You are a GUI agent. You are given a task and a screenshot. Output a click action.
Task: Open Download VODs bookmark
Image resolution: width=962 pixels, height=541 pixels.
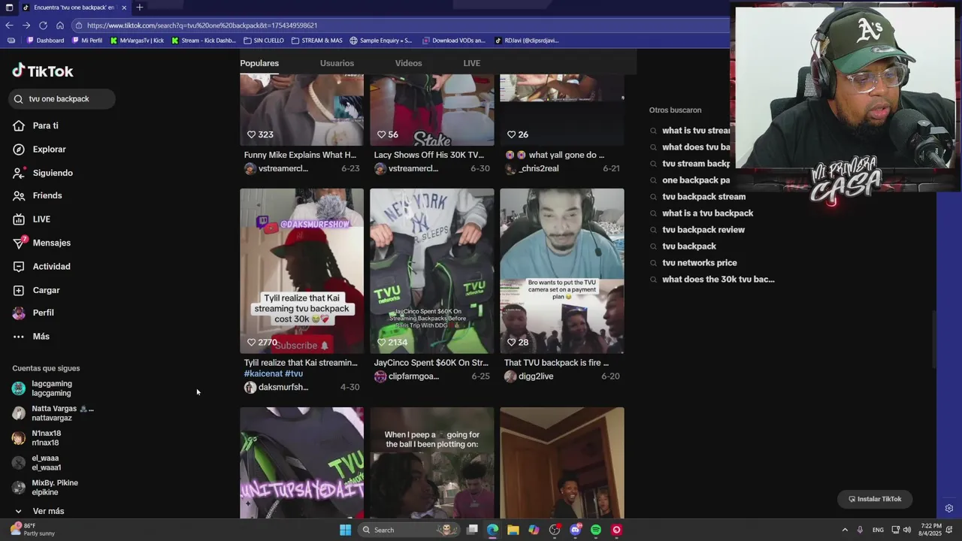pos(455,41)
